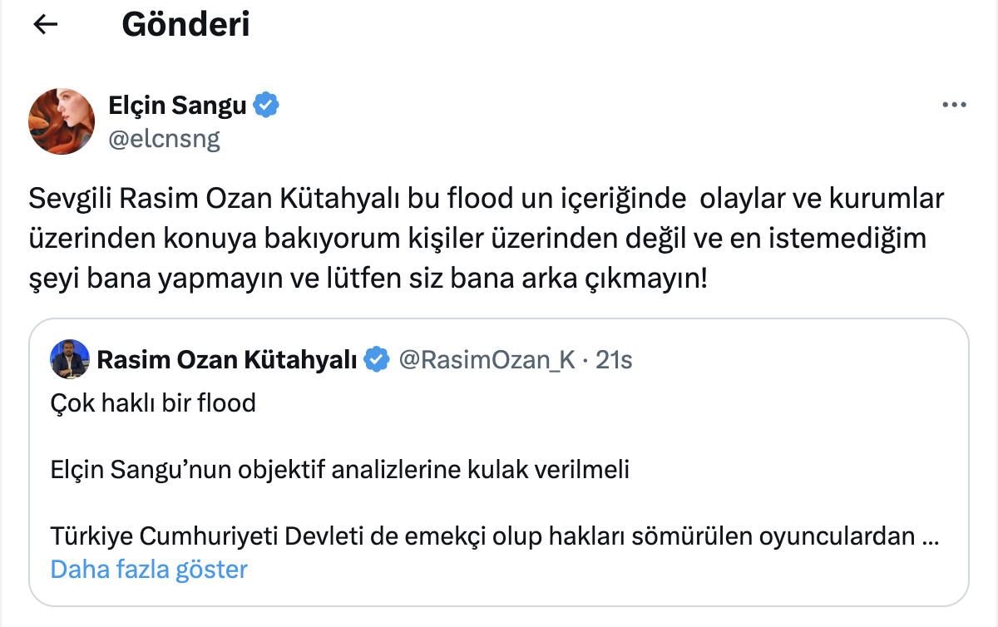Click the line starting "üzerinden konuya bakıyorum"
The width and height of the screenshot is (998, 627).
(477, 239)
